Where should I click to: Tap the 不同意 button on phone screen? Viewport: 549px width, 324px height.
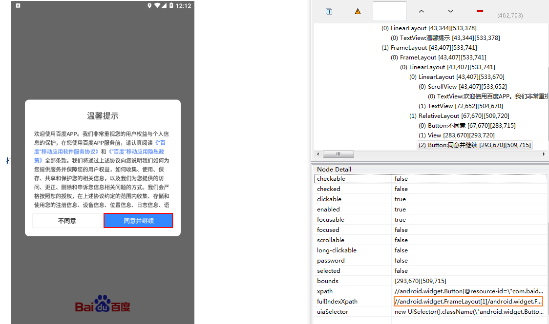pyautogui.click(x=67, y=221)
